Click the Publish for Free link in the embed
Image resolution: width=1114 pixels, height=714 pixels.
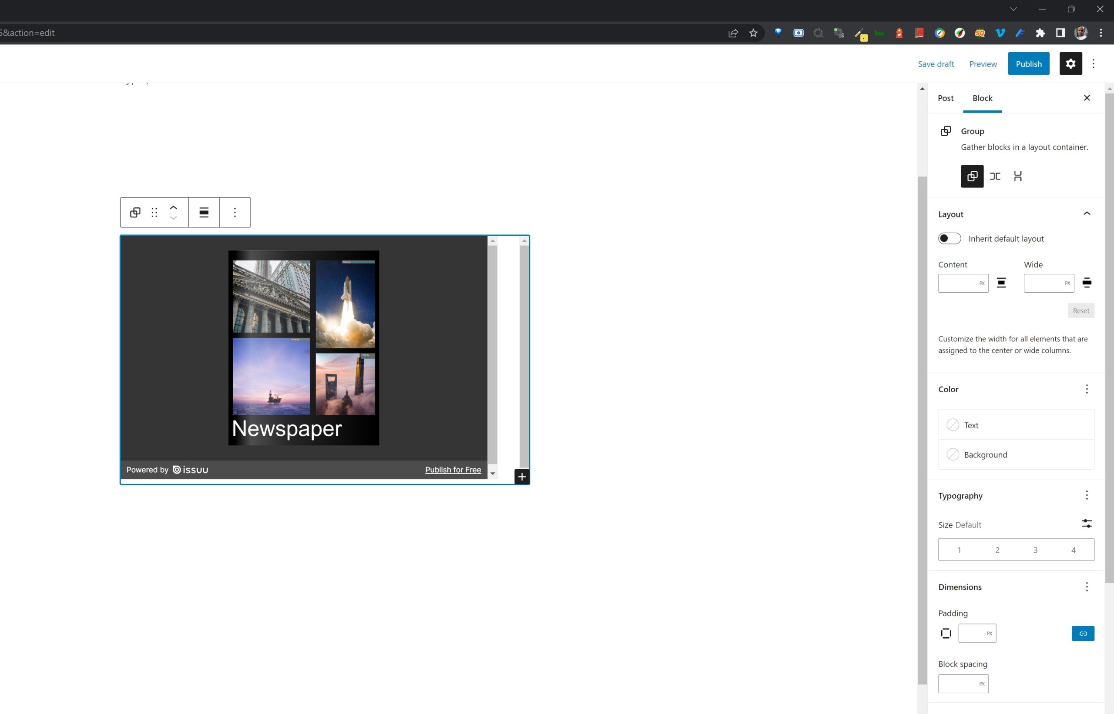click(x=453, y=470)
